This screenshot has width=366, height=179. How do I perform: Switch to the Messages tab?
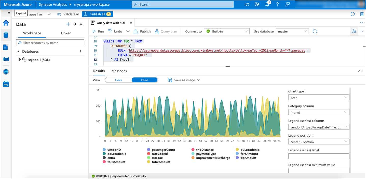click(x=119, y=71)
